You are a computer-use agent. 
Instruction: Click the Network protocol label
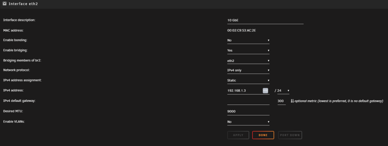point(16,70)
